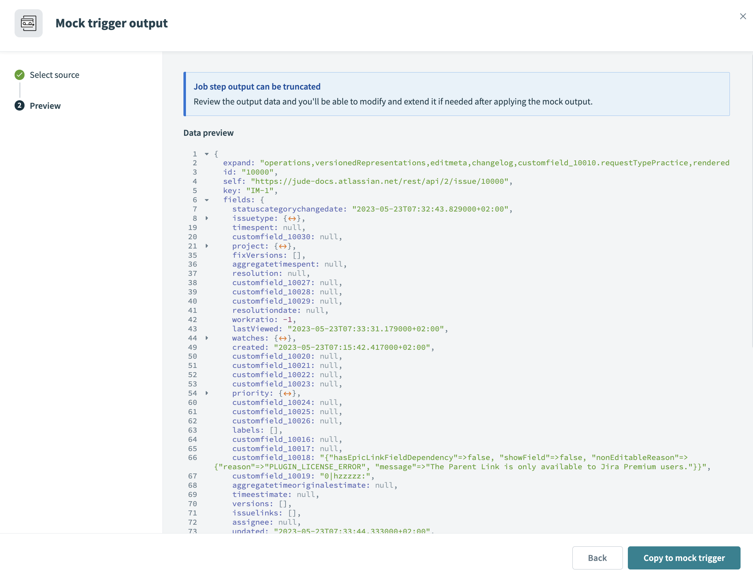Click the issuetype folded content marker
This screenshot has height=578, width=753.
[x=292, y=219]
